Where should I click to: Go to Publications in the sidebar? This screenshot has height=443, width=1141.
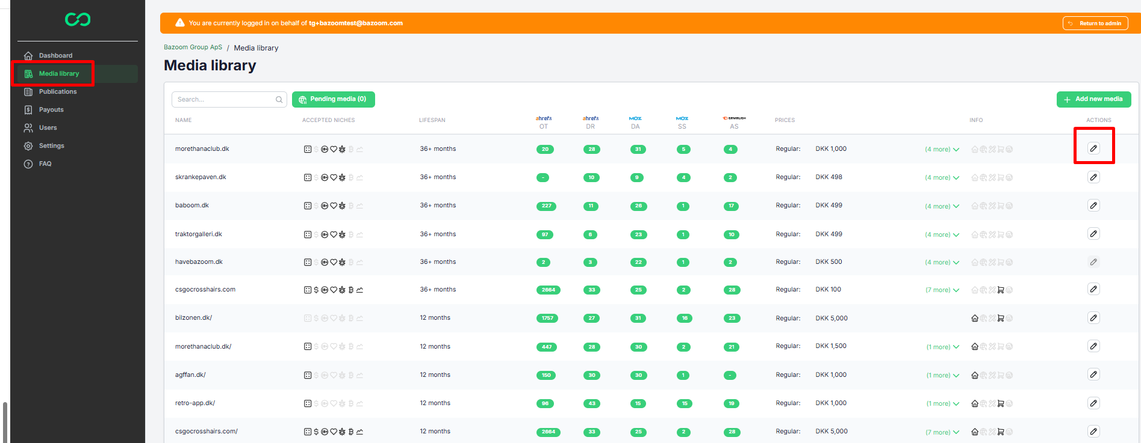58,92
